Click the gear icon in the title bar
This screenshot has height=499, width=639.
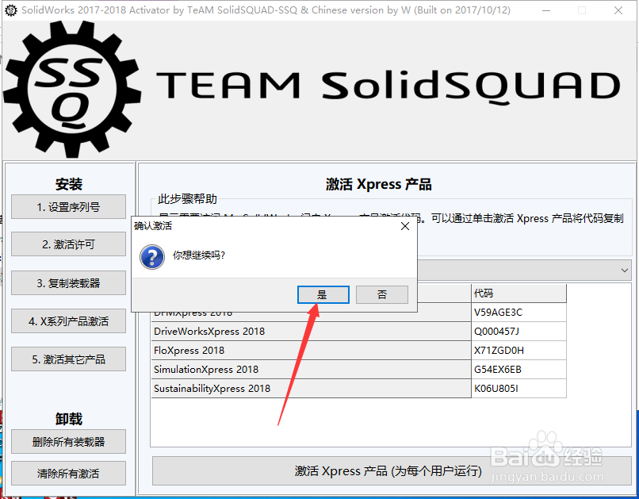click(x=11, y=10)
